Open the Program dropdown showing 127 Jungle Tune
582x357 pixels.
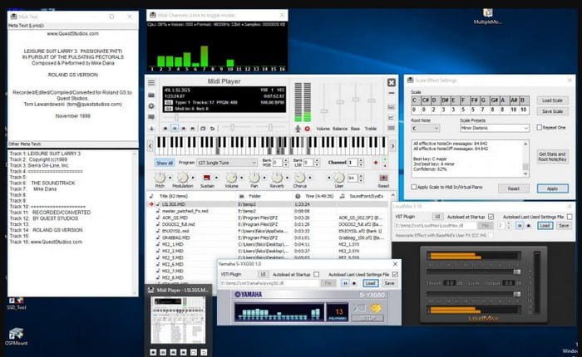(x=227, y=163)
